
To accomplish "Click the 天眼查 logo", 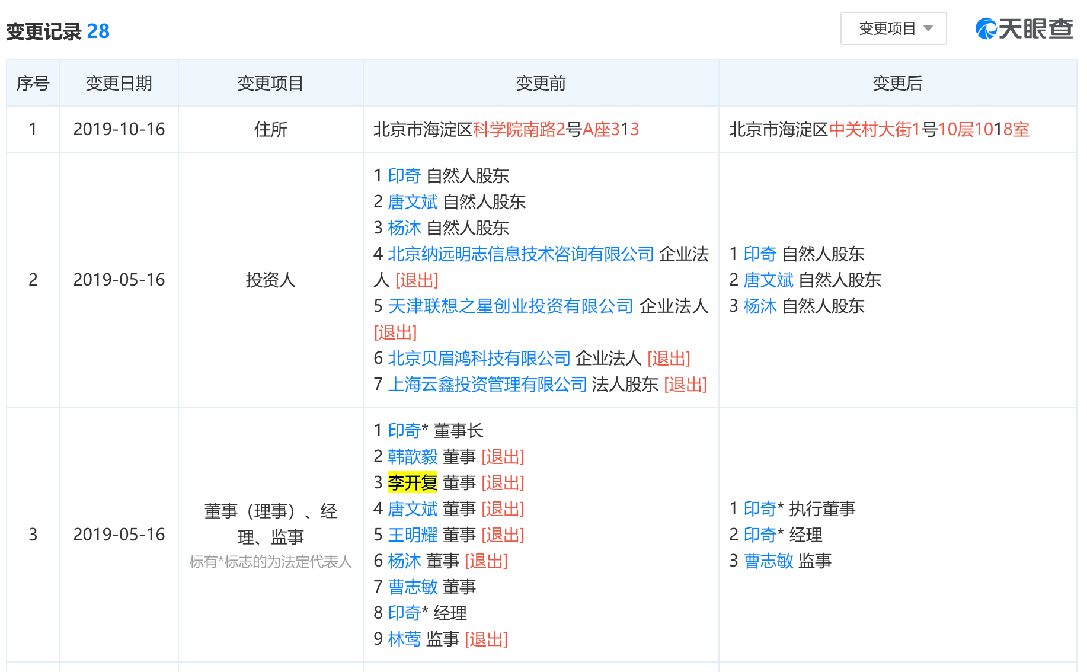I will [x=1024, y=28].
